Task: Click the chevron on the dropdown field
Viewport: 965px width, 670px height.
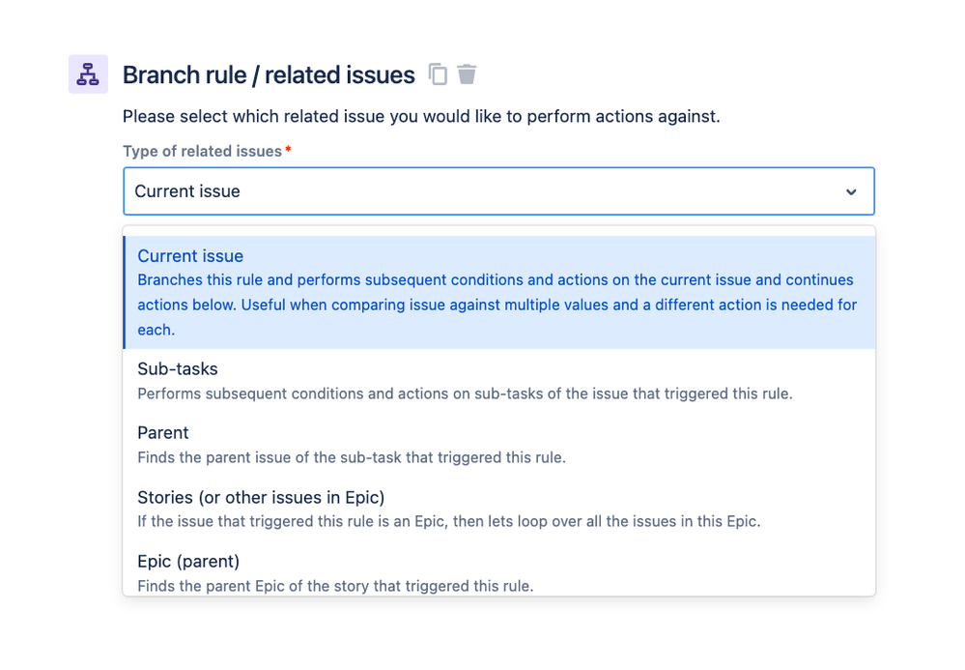Action: (x=851, y=190)
